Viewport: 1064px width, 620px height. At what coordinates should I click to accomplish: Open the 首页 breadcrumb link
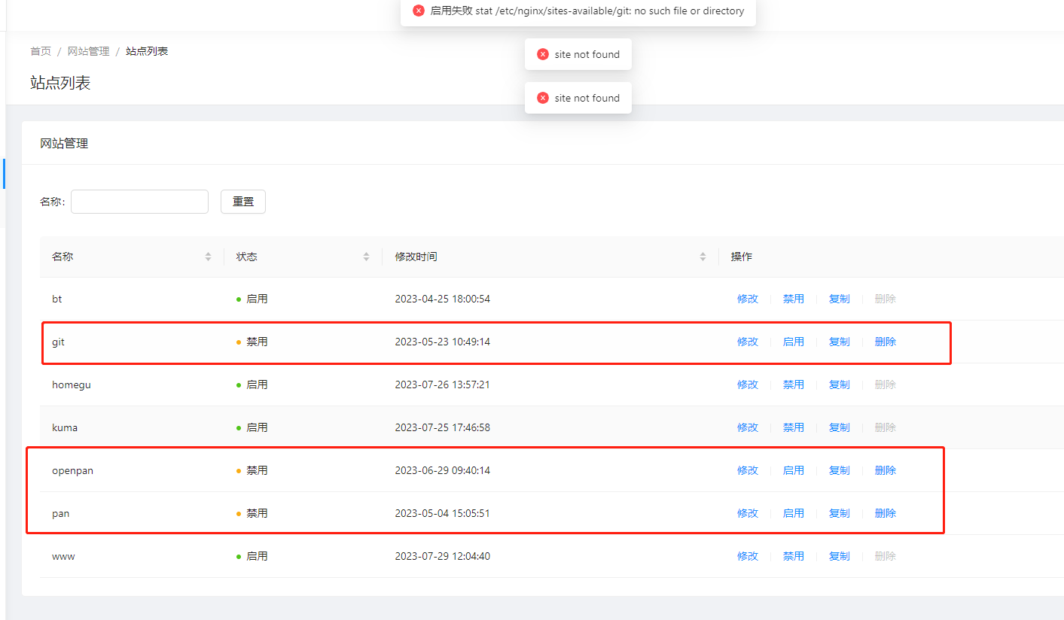point(41,50)
